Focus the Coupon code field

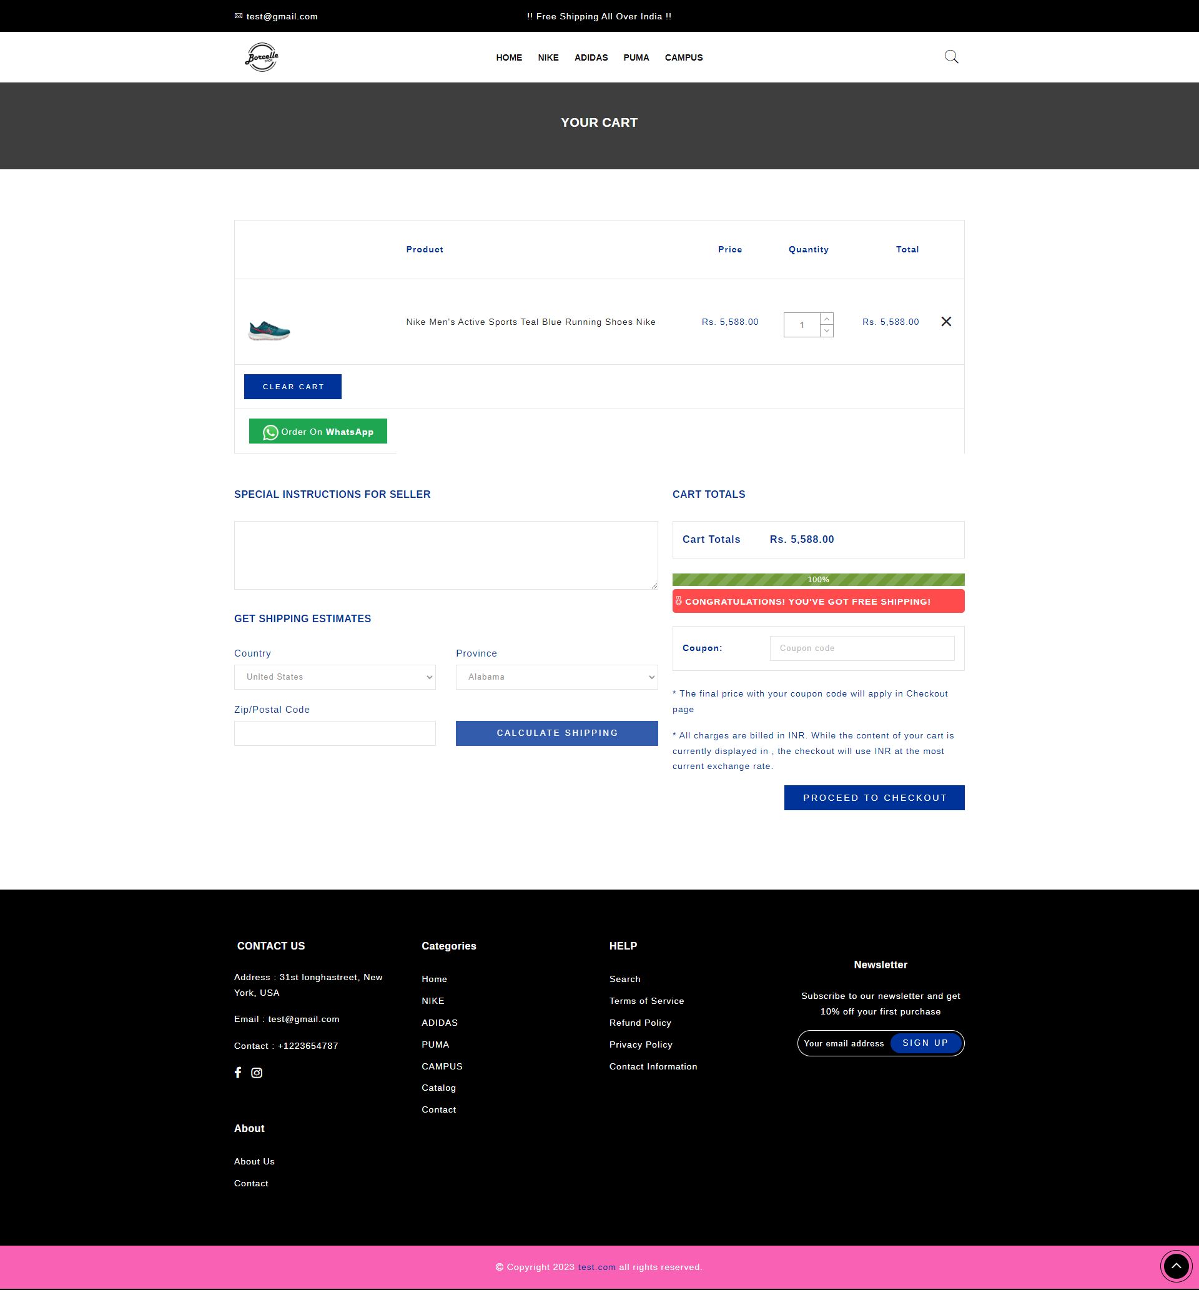[862, 648]
